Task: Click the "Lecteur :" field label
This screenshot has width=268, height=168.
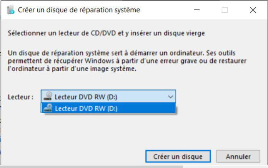Action: click(x=21, y=97)
